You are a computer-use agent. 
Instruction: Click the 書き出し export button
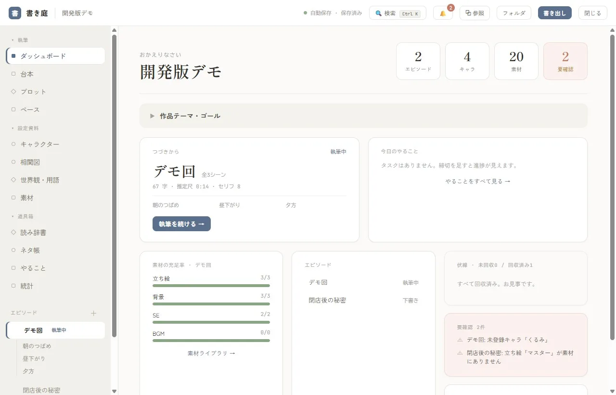tap(555, 13)
